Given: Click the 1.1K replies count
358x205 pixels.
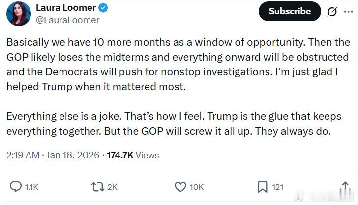Looking at the screenshot, I should point(31,187).
